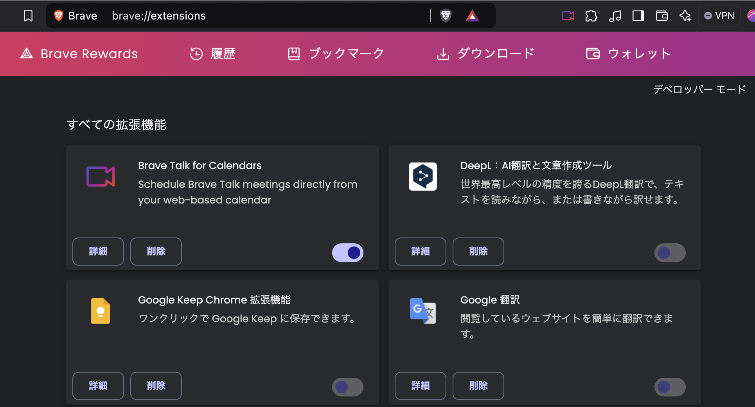Click 詳細 for DeepL extension
755x407 pixels.
coord(421,252)
